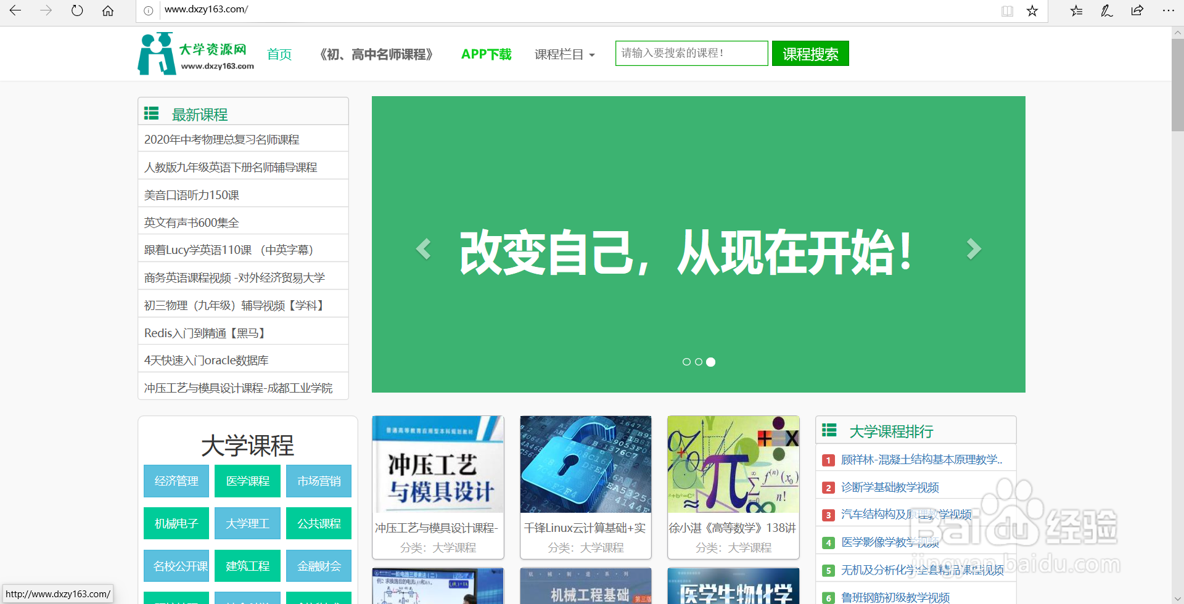
Task: Open rank 3 汽车结构构及原理教学视频 link
Action: tap(906, 515)
